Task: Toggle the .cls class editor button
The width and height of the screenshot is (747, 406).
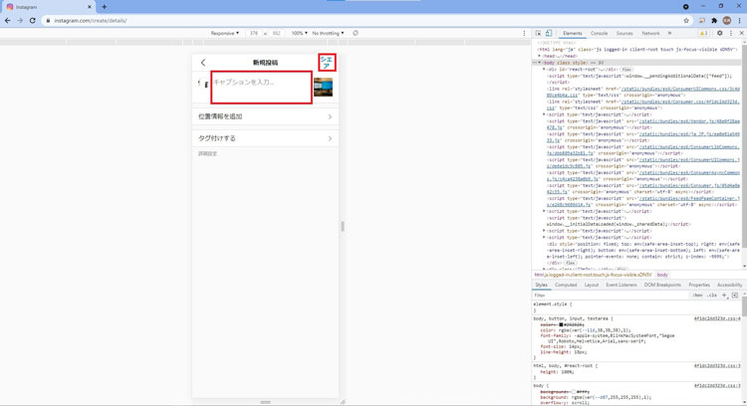Action: [x=712, y=296]
